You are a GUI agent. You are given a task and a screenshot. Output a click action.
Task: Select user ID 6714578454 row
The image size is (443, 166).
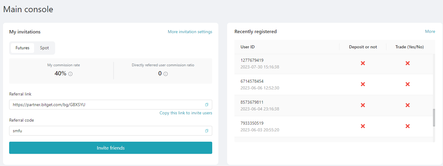point(334,85)
